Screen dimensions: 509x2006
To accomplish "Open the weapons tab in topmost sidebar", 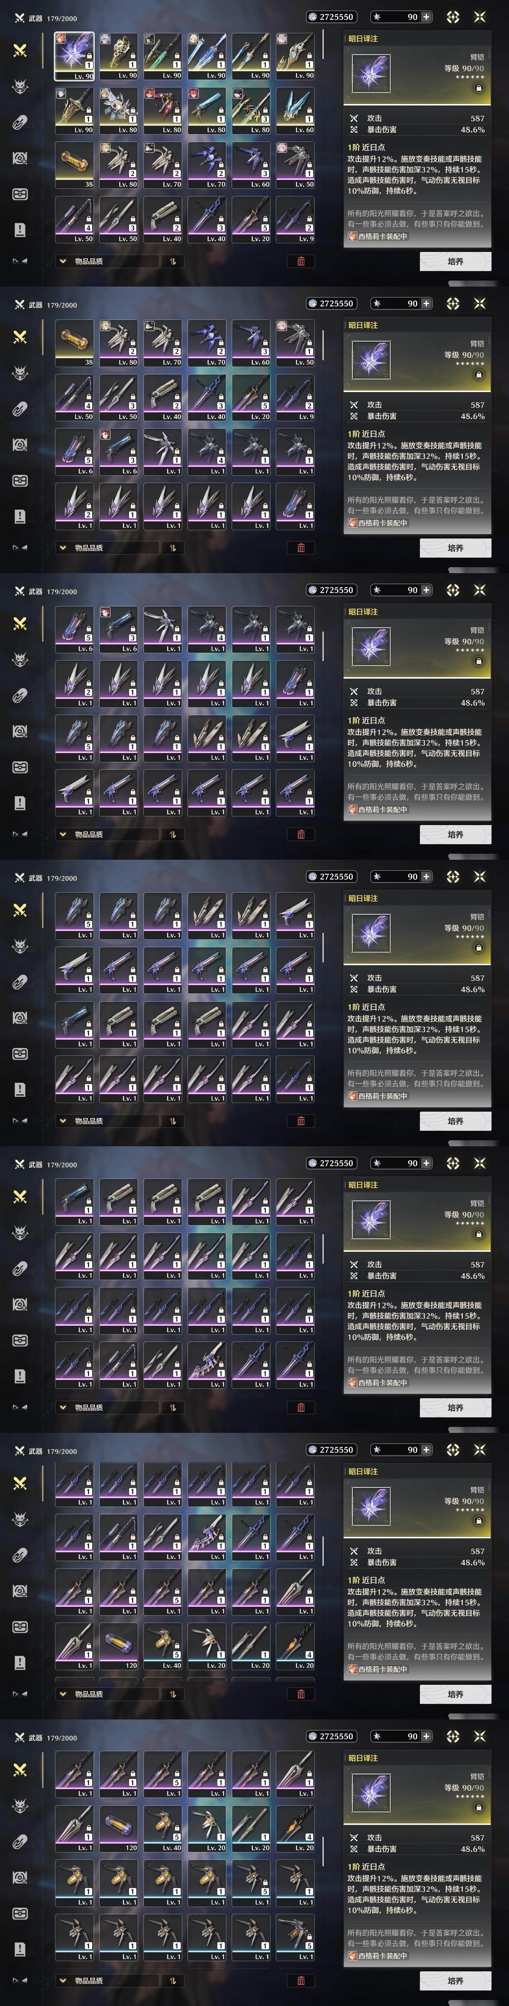I will [x=20, y=50].
